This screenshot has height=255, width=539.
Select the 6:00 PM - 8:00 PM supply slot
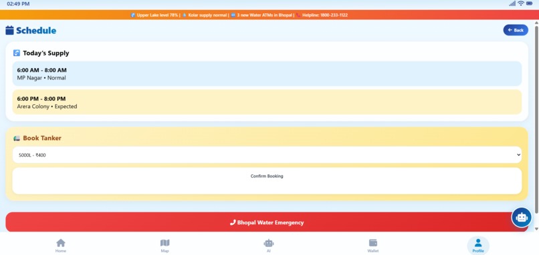[267, 102]
